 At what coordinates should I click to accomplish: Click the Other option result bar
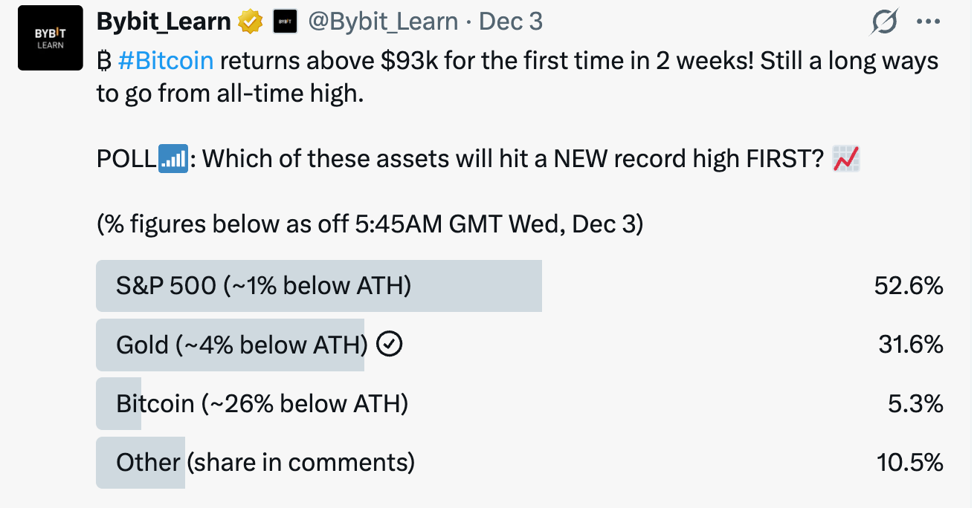click(140, 462)
